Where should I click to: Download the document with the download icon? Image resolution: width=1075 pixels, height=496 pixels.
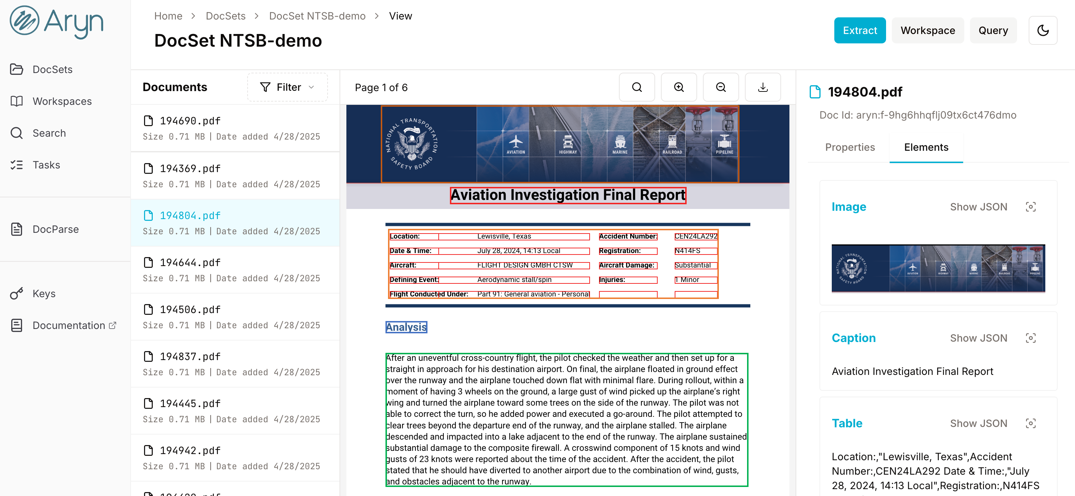click(x=762, y=87)
